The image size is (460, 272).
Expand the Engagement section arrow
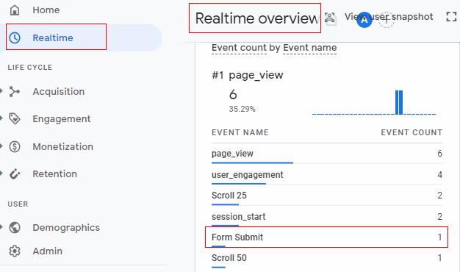click(x=1, y=118)
